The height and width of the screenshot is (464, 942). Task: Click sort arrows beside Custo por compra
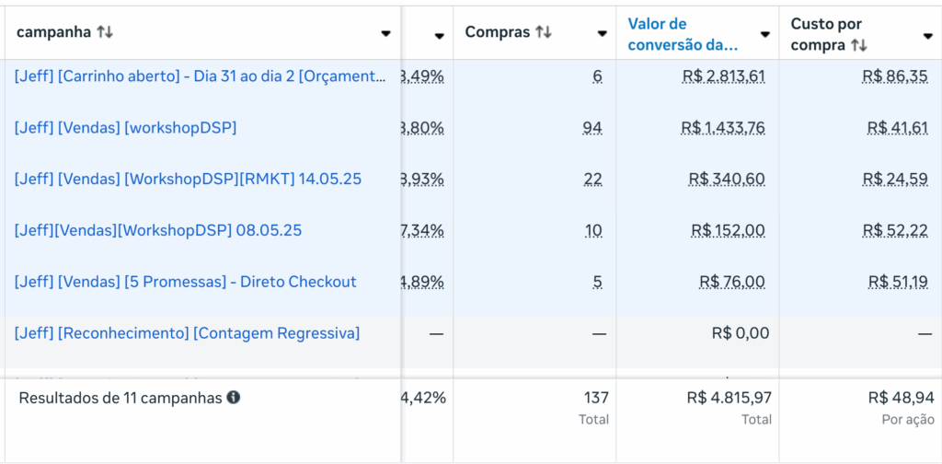[859, 45]
